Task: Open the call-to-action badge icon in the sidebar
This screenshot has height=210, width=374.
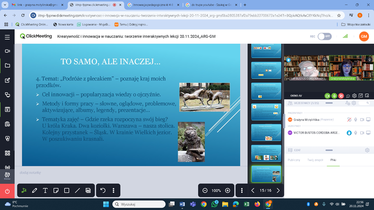Action: coord(7,139)
